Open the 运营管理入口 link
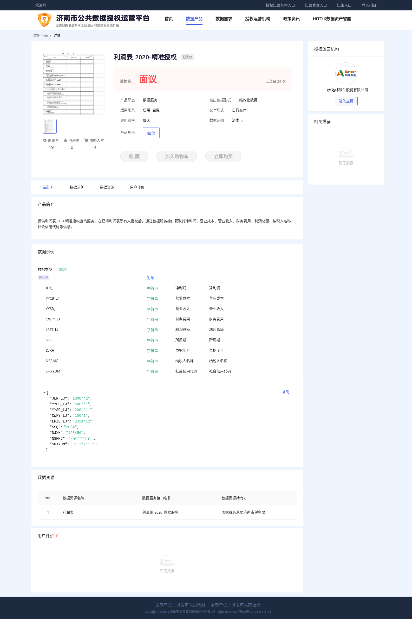This screenshot has width=412, height=619. (316, 5)
